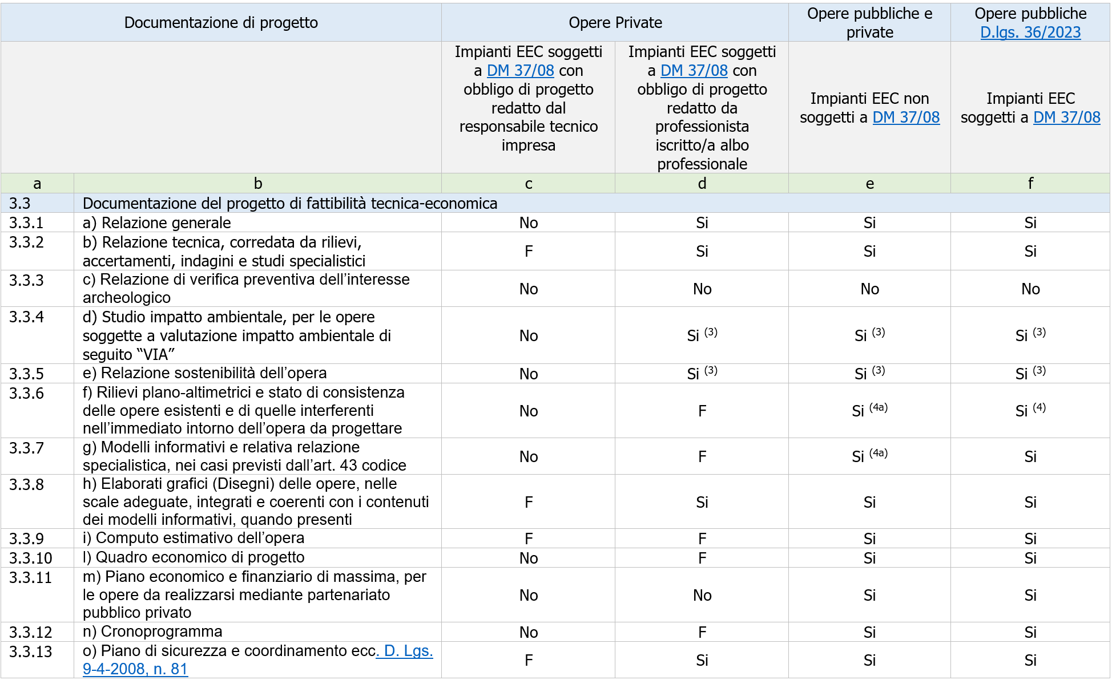Select the n) Cronoprogramma cell
This screenshot has height=680, width=1112.
[152, 632]
